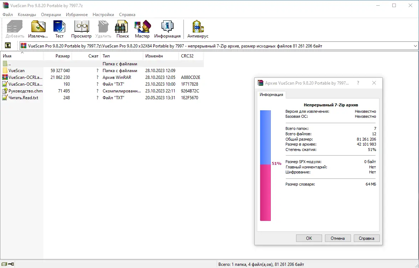Screen dimensions: 419x268
Task: Click the date 23.10.2023 22:11
Action: [x=160, y=91]
